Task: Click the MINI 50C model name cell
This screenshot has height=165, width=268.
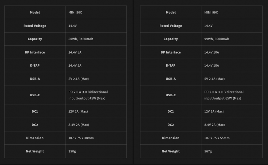Action: tap(75, 13)
